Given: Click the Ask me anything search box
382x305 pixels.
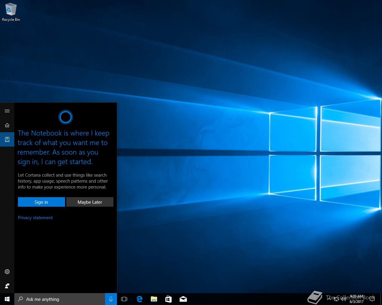Looking at the screenshot, I should (x=60, y=299).
